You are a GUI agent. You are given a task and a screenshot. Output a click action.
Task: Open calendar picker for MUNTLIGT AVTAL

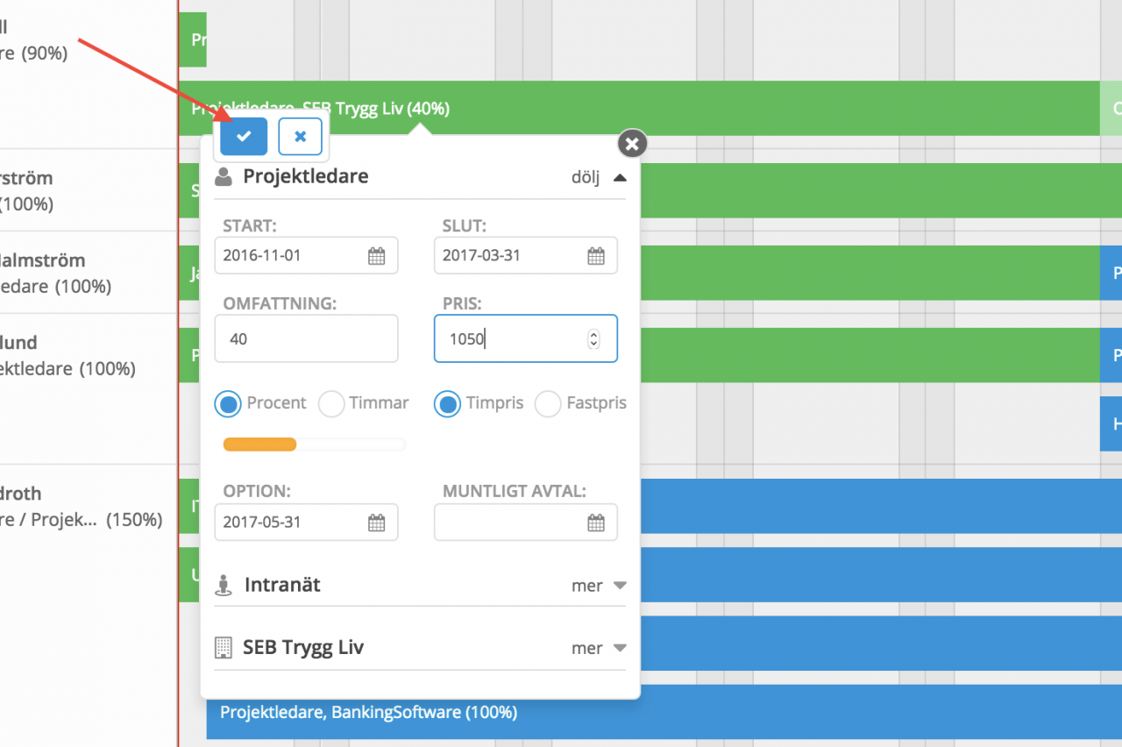click(x=596, y=523)
